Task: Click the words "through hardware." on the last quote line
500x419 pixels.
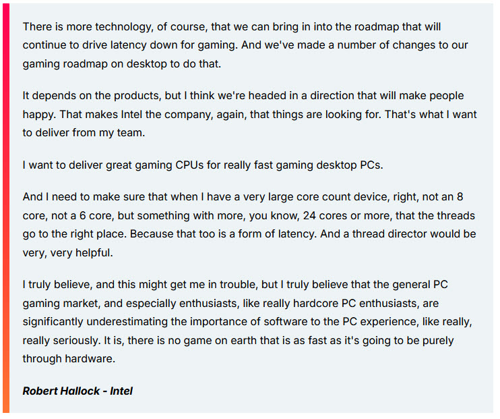Action: pos(69,358)
